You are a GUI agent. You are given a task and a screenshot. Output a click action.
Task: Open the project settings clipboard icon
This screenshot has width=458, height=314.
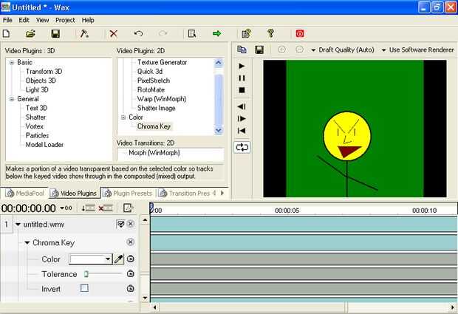point(246,33)
